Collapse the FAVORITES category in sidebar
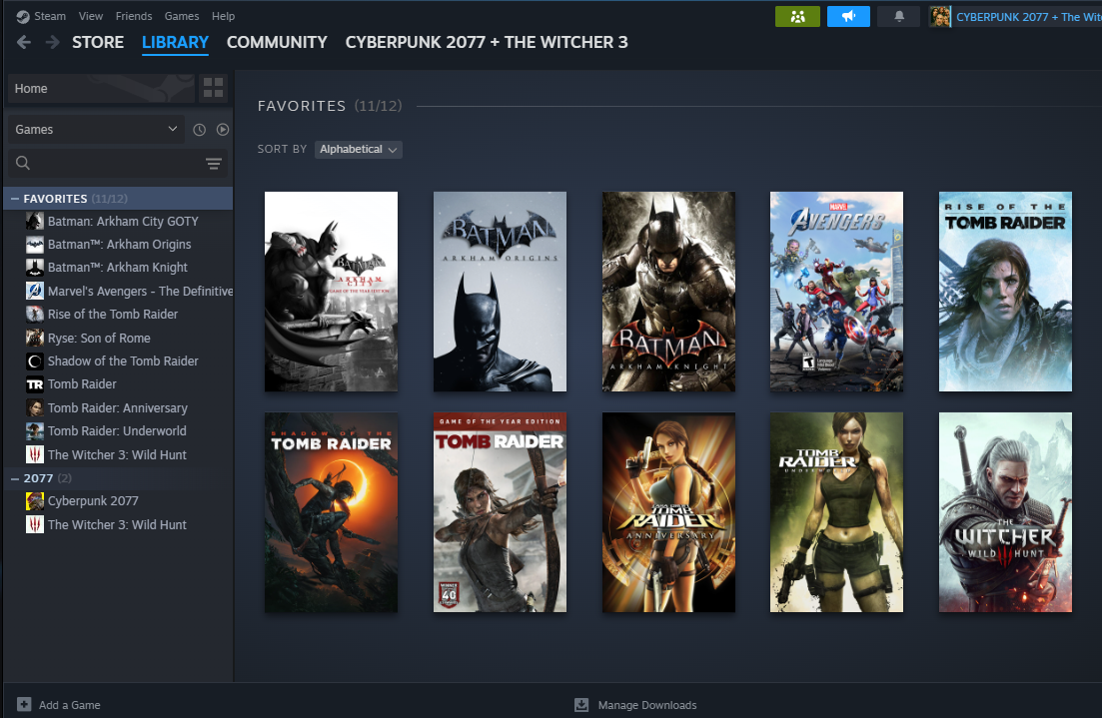This screenshot has width=1102, height=718. tap(15, 199)
